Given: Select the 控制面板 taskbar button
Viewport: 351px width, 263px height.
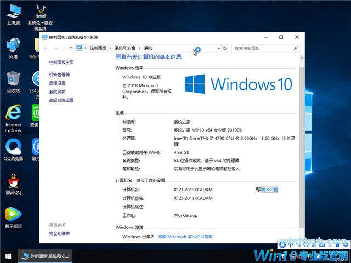Looking at the screenshot, I should coord(45,256).
